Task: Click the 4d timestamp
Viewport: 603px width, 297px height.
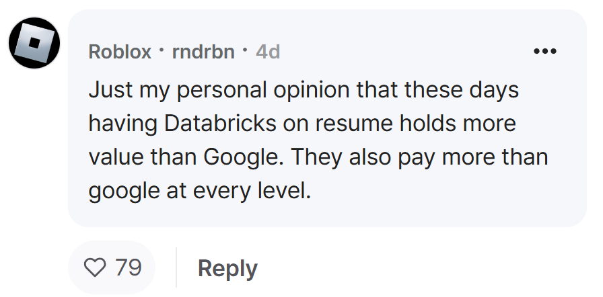Action: pyautogui.click(x=268, y=52)
